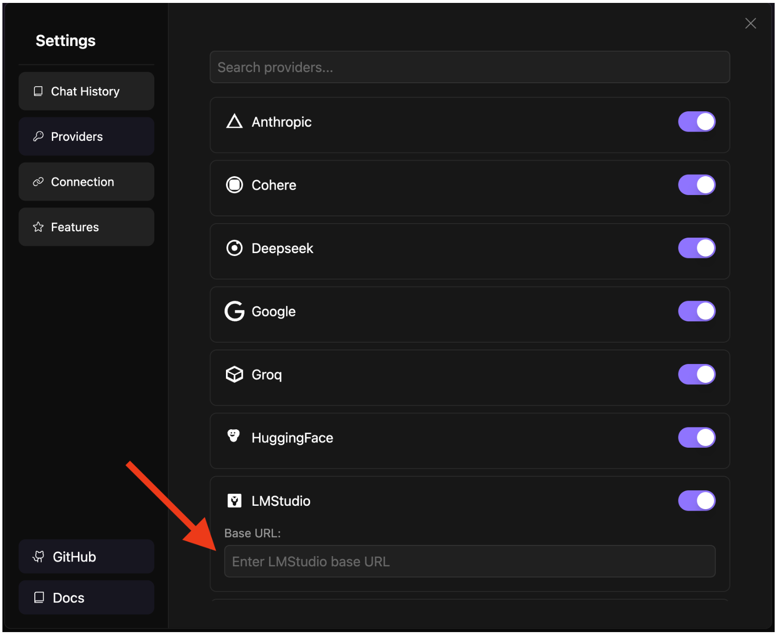
Task: Click the Cohere provider icon
Action: coord(234,185)
